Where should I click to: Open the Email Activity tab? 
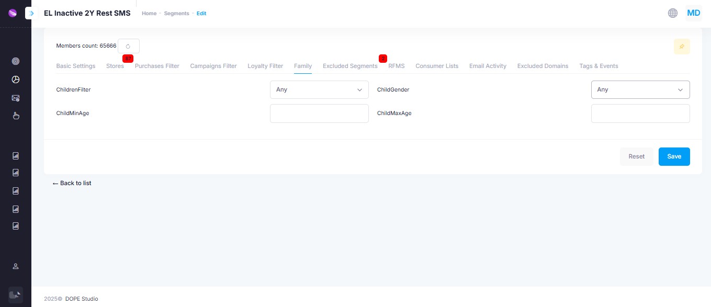488,66
